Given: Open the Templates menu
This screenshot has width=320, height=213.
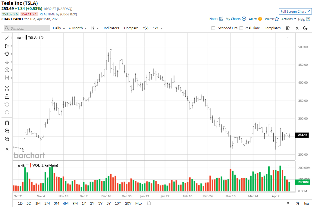Looking at the screenshot, I should pos(273,28).
